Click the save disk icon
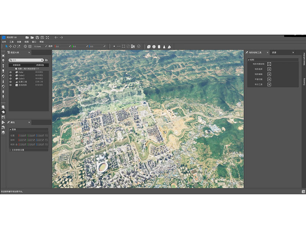Image resolution: width=306 pixels, height=229 pixels. click(37, 37)
